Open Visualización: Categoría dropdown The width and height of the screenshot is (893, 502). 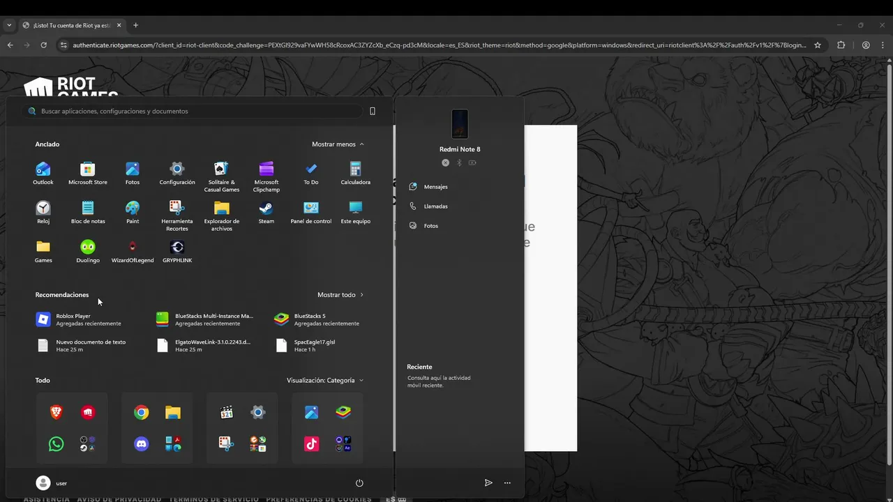(325, 381)
